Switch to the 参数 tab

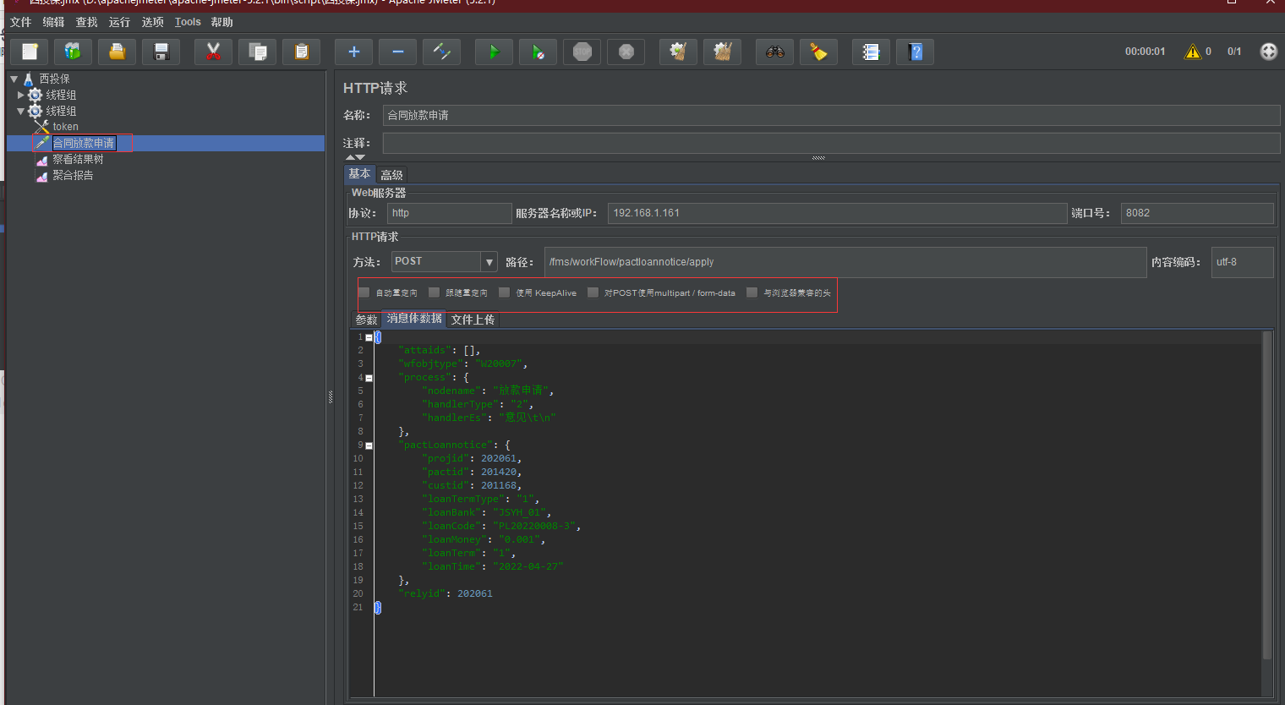tap(366, 320)
